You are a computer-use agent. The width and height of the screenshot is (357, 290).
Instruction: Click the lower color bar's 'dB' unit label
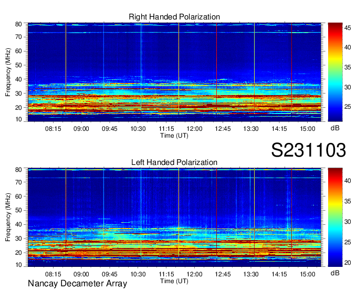(x=335, y=273)
